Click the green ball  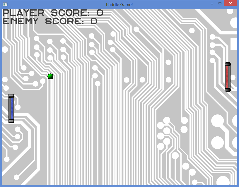50,76
